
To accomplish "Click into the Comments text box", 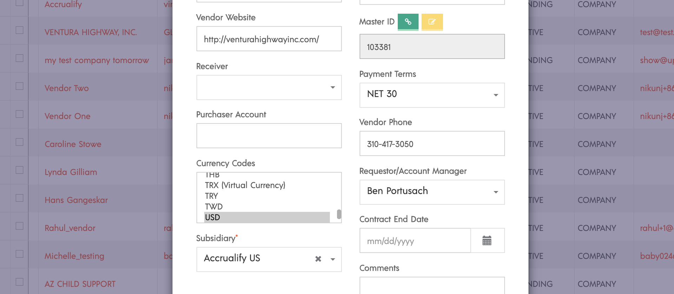I will [432, 285].
